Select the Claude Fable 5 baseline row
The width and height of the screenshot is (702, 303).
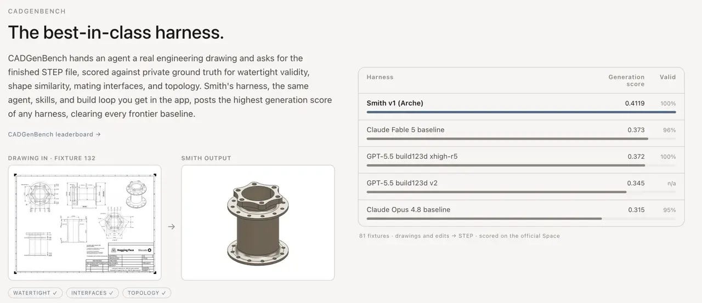click(x=521, y=133)
